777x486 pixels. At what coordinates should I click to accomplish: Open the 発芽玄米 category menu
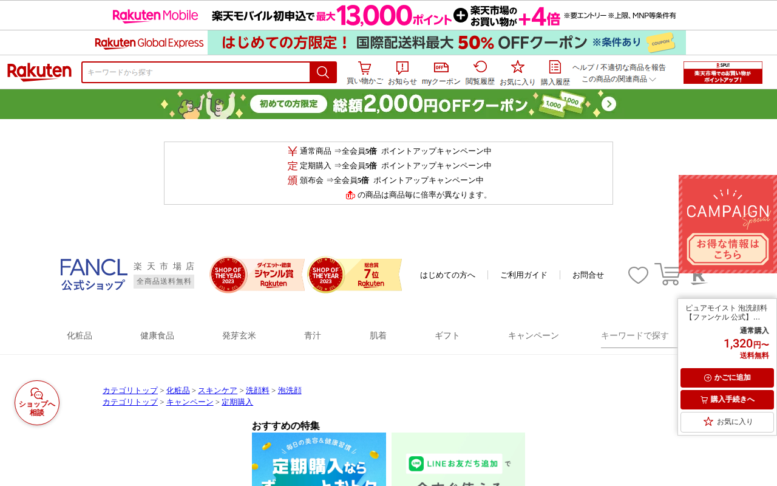(239, 335)
